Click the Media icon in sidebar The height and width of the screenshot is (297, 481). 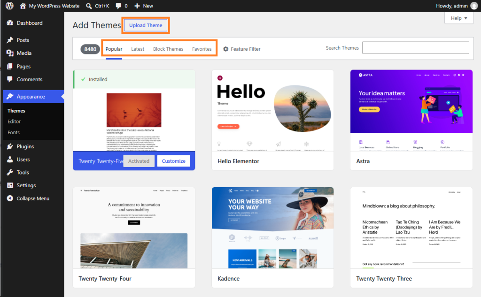(10, 53)
